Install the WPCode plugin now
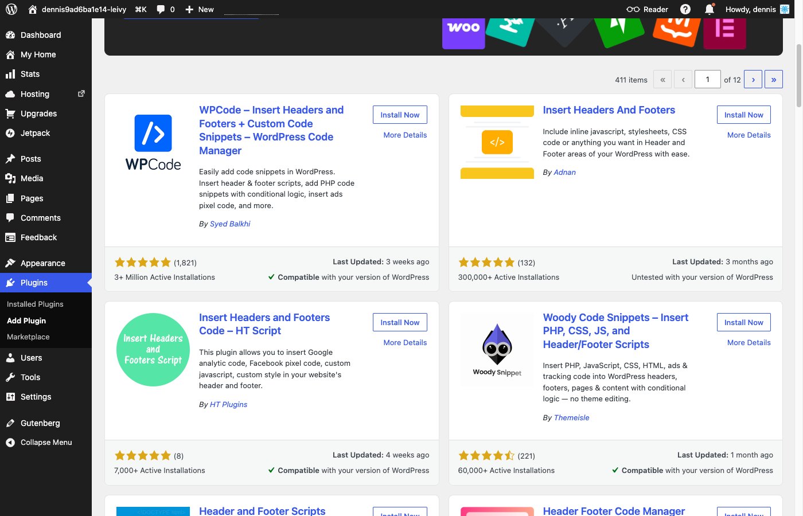This screenshot has width=803, height=516. [400, 115]
